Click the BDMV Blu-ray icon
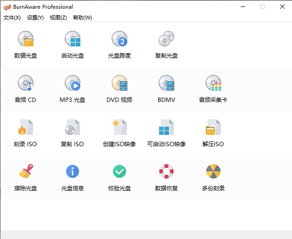Image resolution: width=292 pixels, height=239 pixels. click(166, 84)
